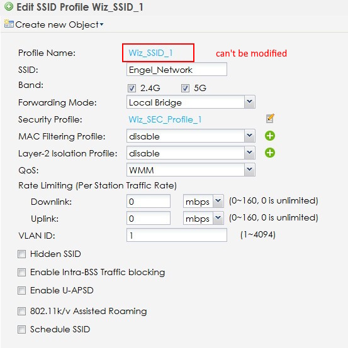The image size is (348, 348).
Task: Click the Wiz_SEC_Profile_1 security profile link
Action: click(x=166, y=119)
